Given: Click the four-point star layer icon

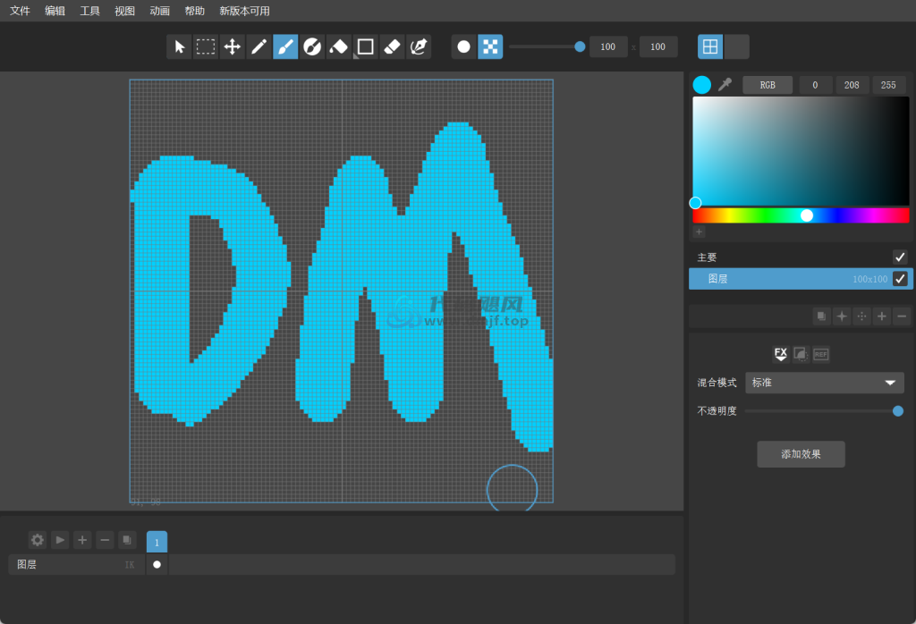Looking at the screenshot, I should 842,316.
